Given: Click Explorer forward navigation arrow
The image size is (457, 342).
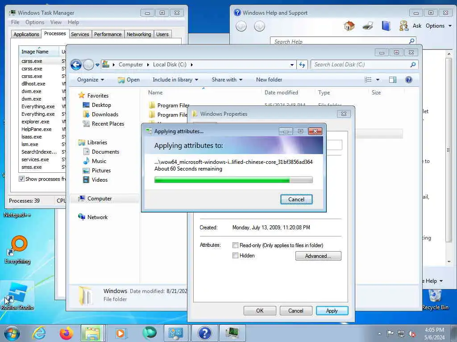Looking at the screenshot, I should pyautogui.click(x=88, y=65).
